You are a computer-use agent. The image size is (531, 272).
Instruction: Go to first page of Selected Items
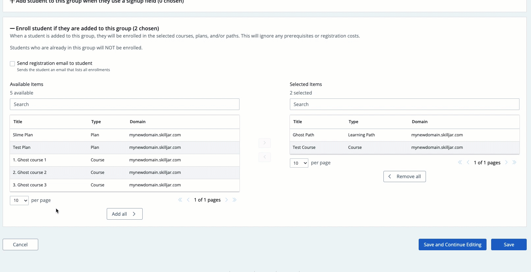tap(460, 162)
